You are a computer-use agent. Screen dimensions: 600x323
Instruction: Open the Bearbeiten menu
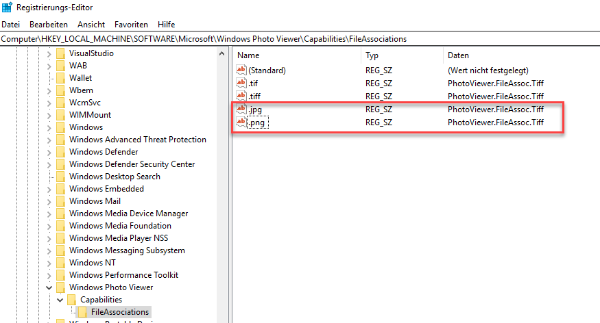tap(49, 25)
